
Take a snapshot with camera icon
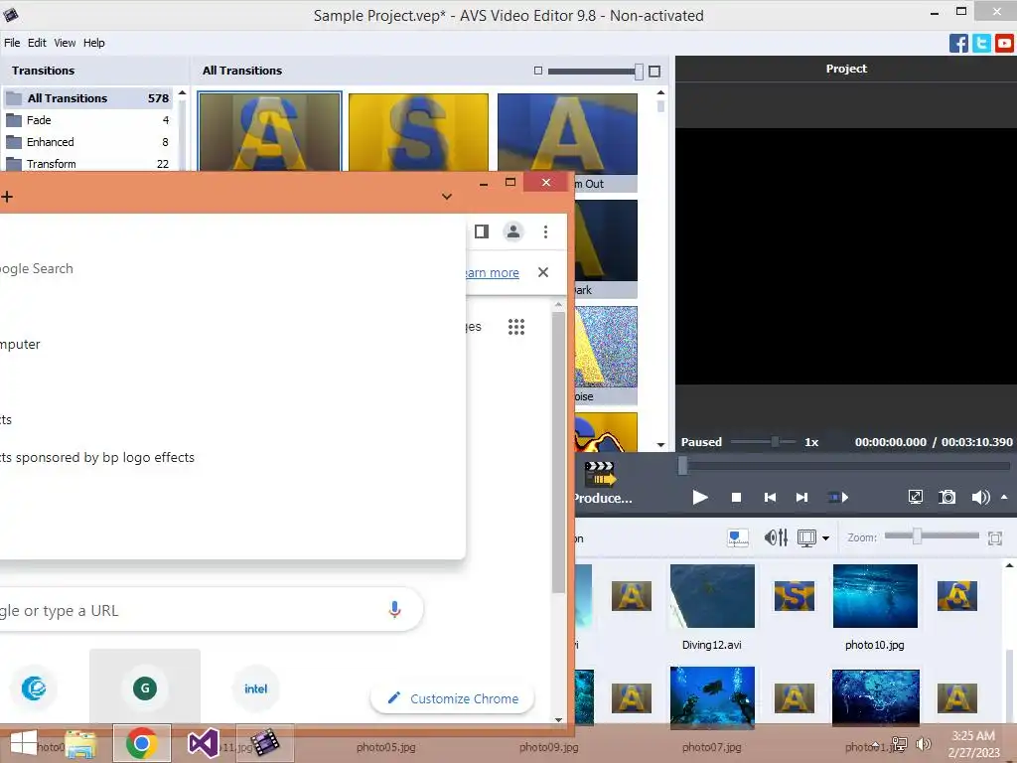946,497
